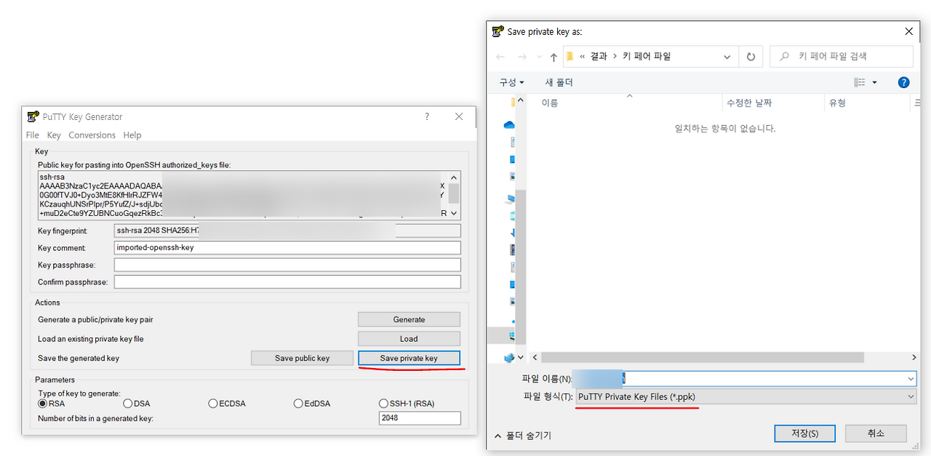The image size is (931, 456).
Task: Click the Load button
Action: 409,338
